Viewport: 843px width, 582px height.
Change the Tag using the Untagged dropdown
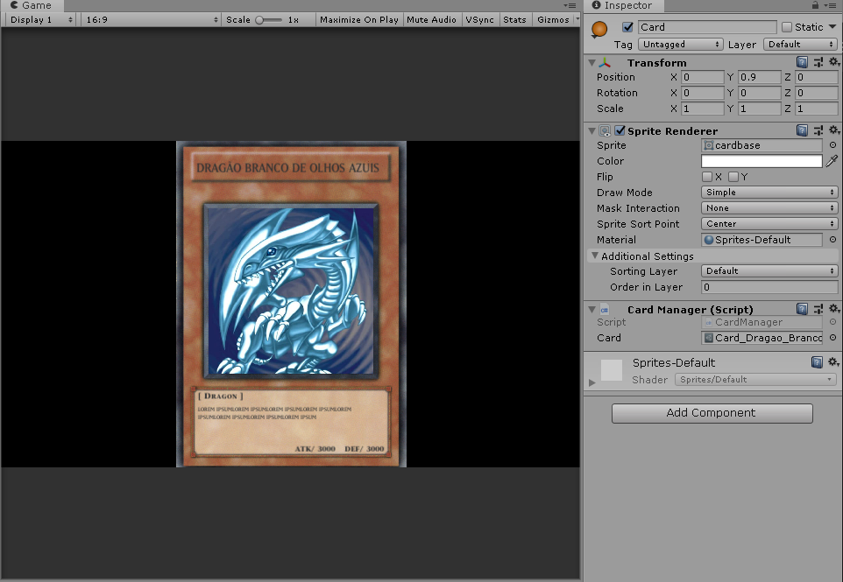680,44
